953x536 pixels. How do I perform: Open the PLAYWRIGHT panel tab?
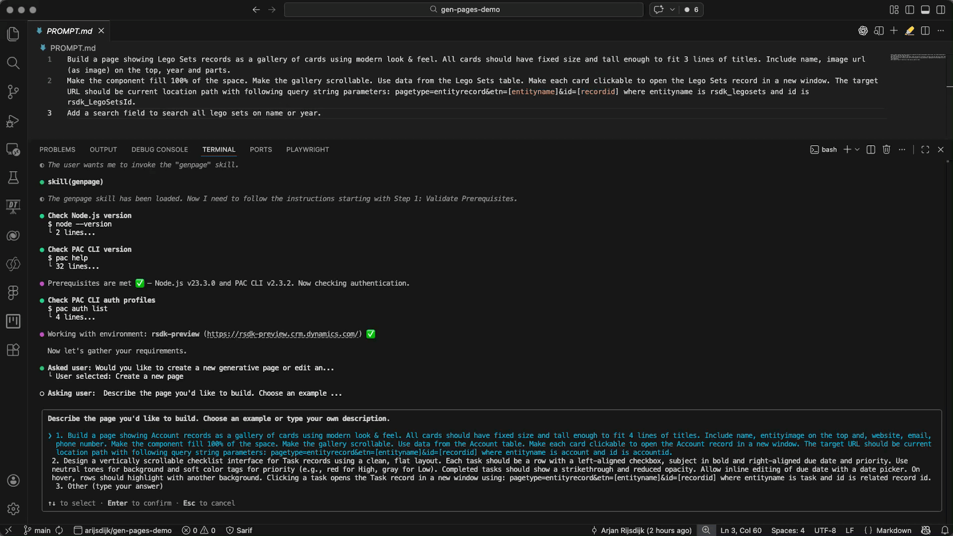click(x=307, y=149)
